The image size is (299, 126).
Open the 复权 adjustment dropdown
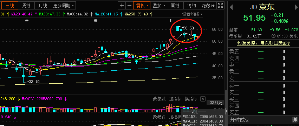click(x=142, y=6)
